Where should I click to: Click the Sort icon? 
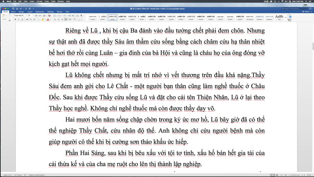pos(77,15)
